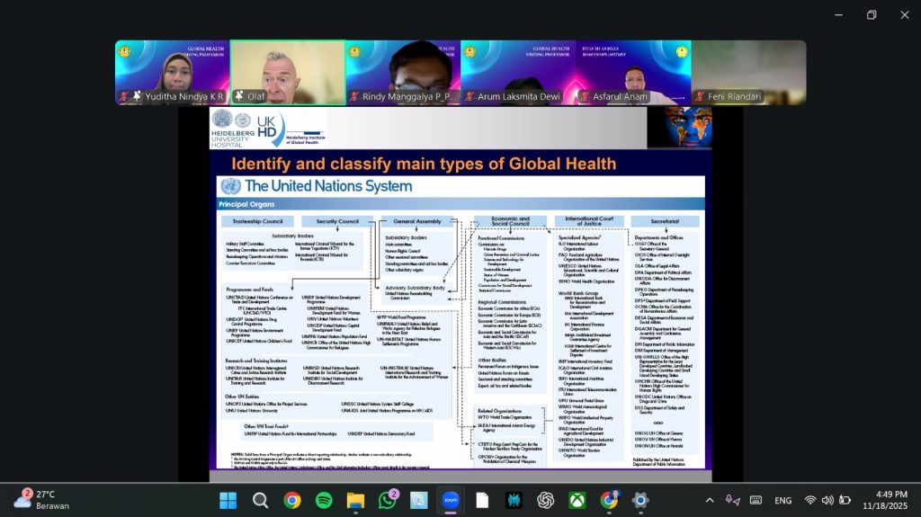Expand the hidden system tray icons chevron
The image size is (921, 517).
[x=709, y=500]
